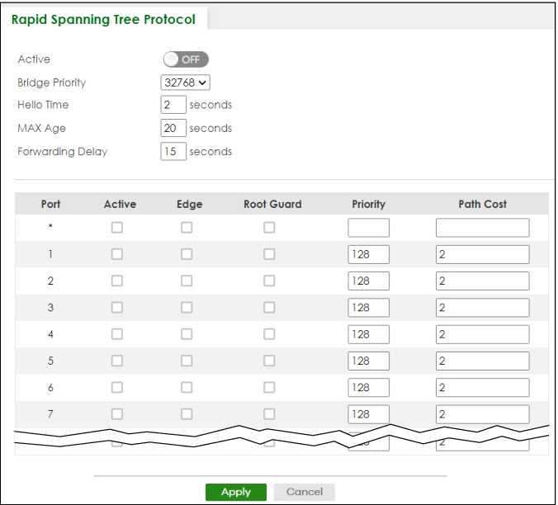
Task: Click the MAX Age input field
Action: point(173,128)
